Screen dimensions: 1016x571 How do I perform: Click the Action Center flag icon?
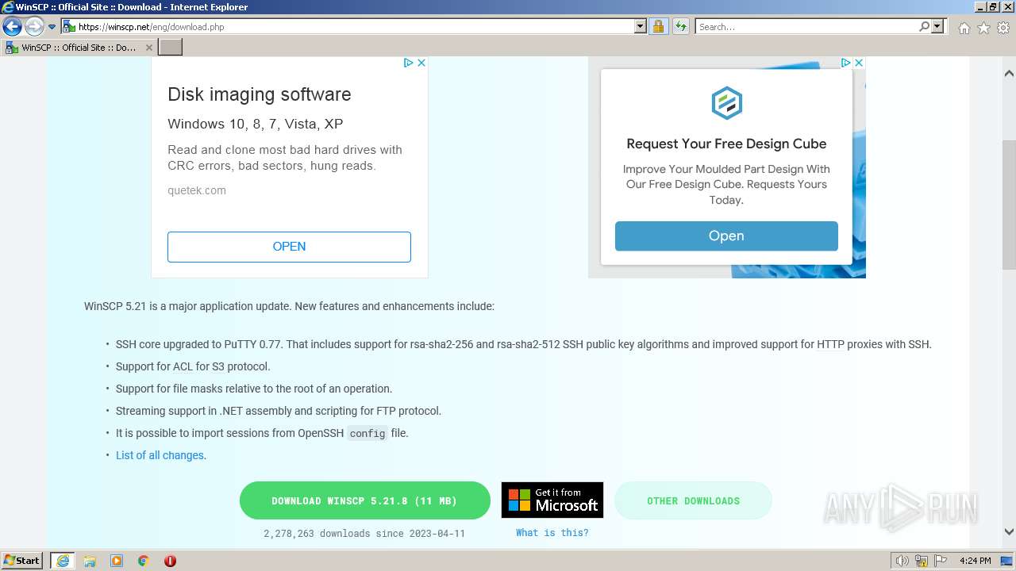point(941,561)
